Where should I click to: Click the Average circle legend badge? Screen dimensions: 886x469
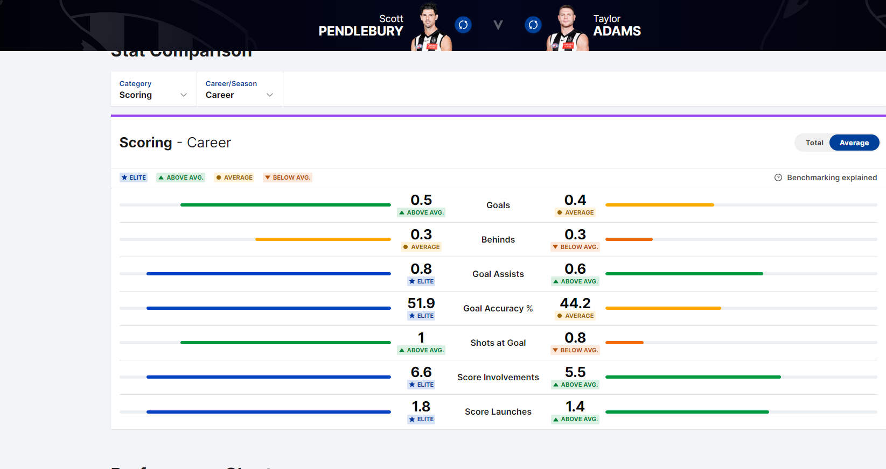click(x=234, y=177)
